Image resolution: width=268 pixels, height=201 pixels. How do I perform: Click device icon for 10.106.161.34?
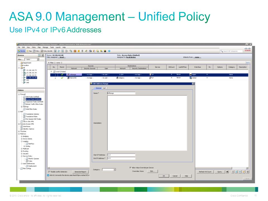[24, 73]
